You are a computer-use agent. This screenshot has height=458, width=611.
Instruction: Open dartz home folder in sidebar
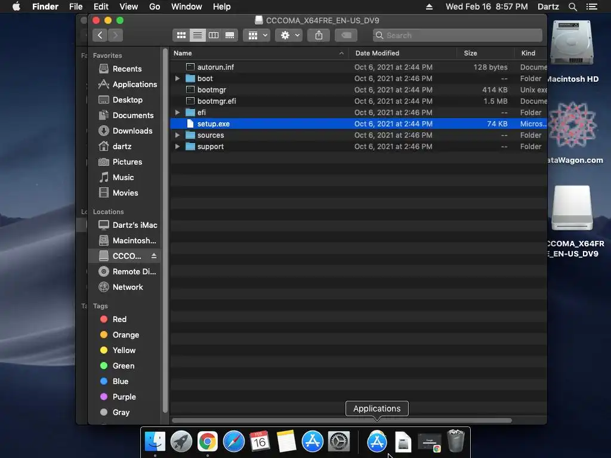point(115,147)
